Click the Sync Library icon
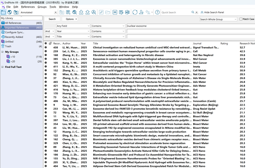This screenshot has width=255, height=168. coord(135,12)
